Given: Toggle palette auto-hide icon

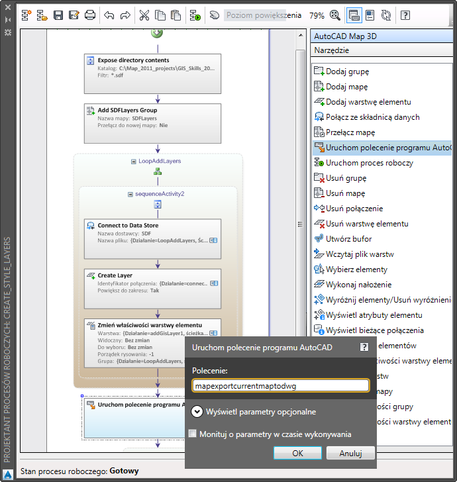Looking at the screenshot, I should pos(8,20).
